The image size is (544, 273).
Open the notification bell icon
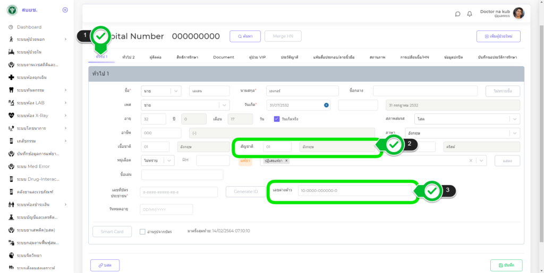click(470, 14)
